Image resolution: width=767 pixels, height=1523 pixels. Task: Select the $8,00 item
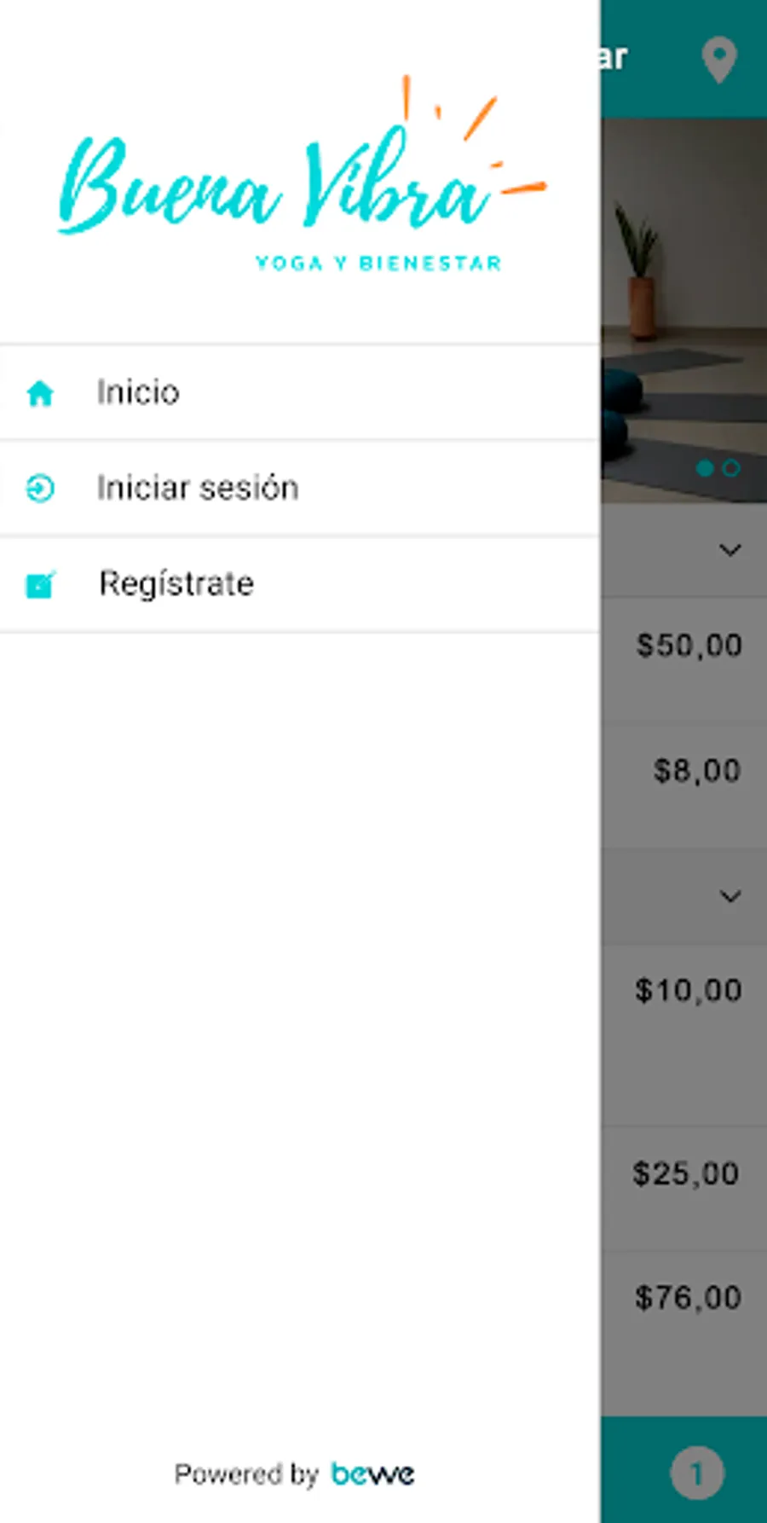tap(696, 771)
